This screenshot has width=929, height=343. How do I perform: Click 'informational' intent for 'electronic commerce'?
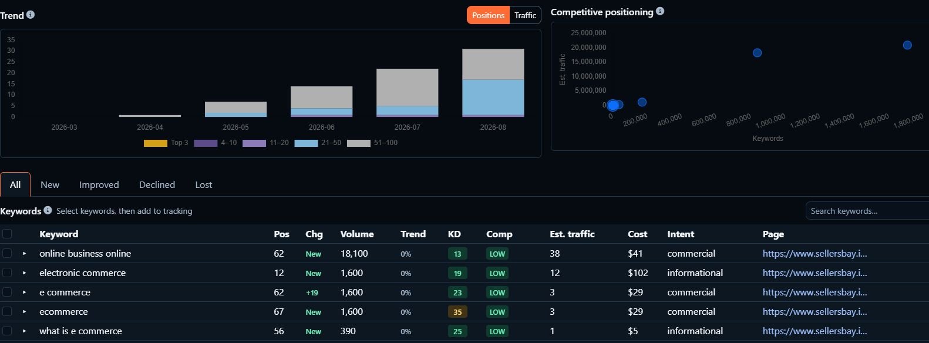coord(695,273)
